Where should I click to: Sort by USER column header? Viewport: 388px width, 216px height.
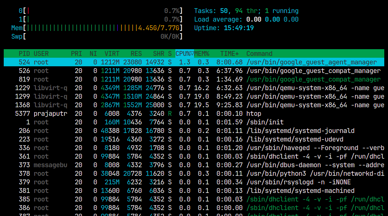41,54
